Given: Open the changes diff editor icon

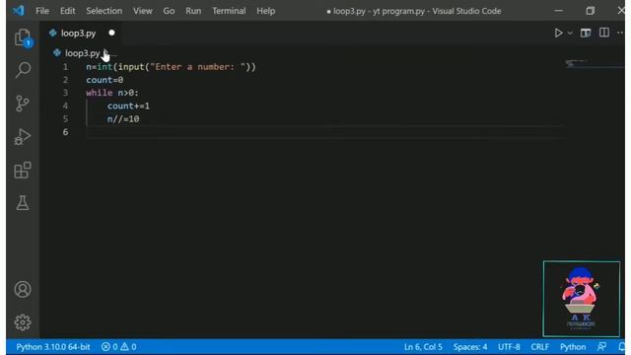Looking at the screenshot, I should click(586, 33).
